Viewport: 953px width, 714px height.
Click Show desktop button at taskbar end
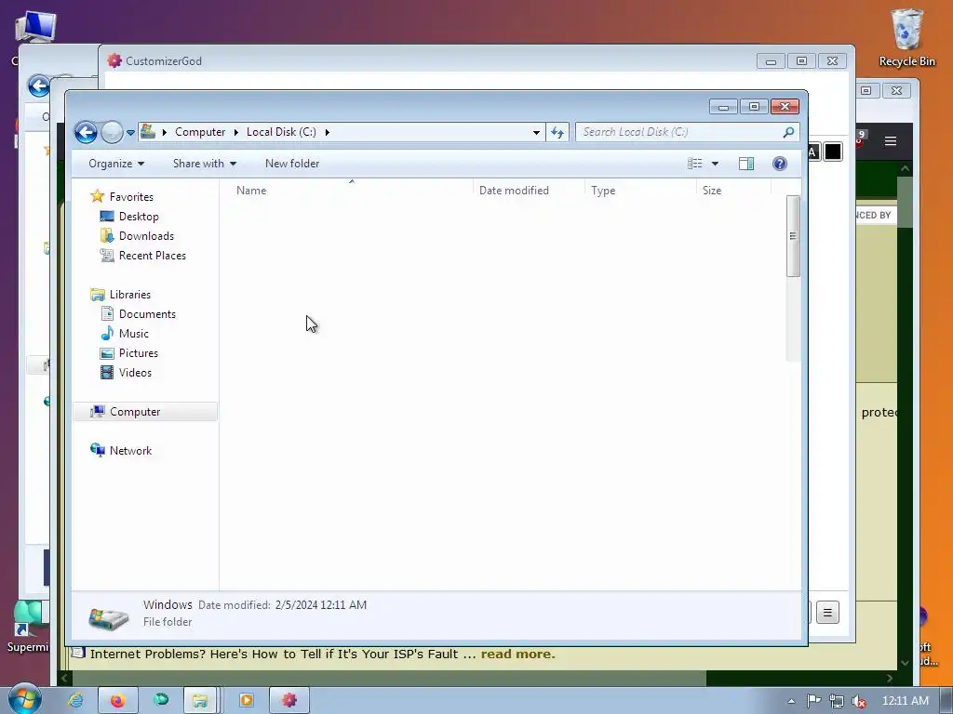pyautogui.click(x=946, y=700)
